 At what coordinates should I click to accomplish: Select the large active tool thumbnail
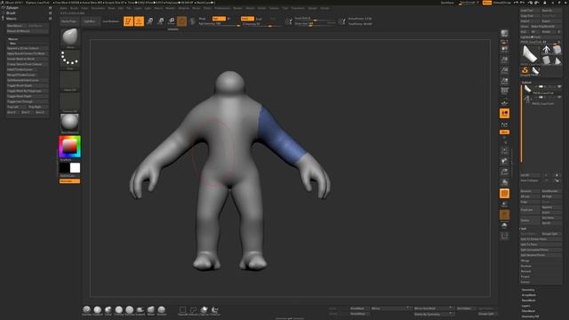click(530, 54)
